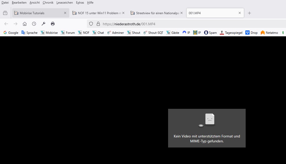The width and height of the screenshot is (286, 164).
Task: Click the padlock site security icon
Action: tap(98, 24)
